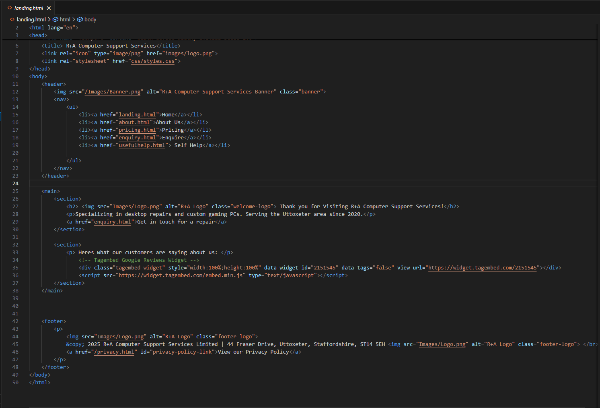600x408 pixels.
Task: Click the html symbol icon in the breadcrumb bar
Action: (x=55, y=19)
